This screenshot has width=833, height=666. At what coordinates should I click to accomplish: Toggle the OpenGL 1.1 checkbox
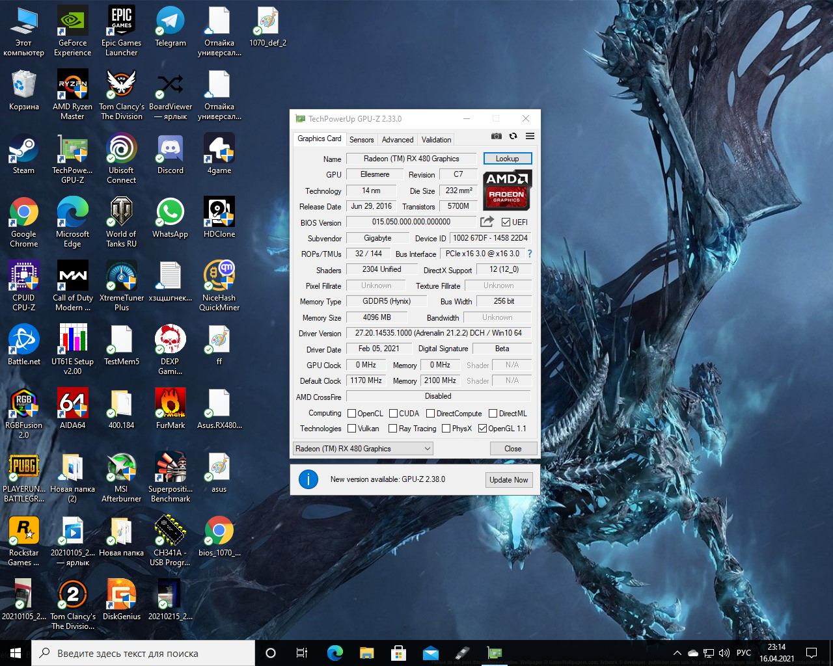(483, 429)
